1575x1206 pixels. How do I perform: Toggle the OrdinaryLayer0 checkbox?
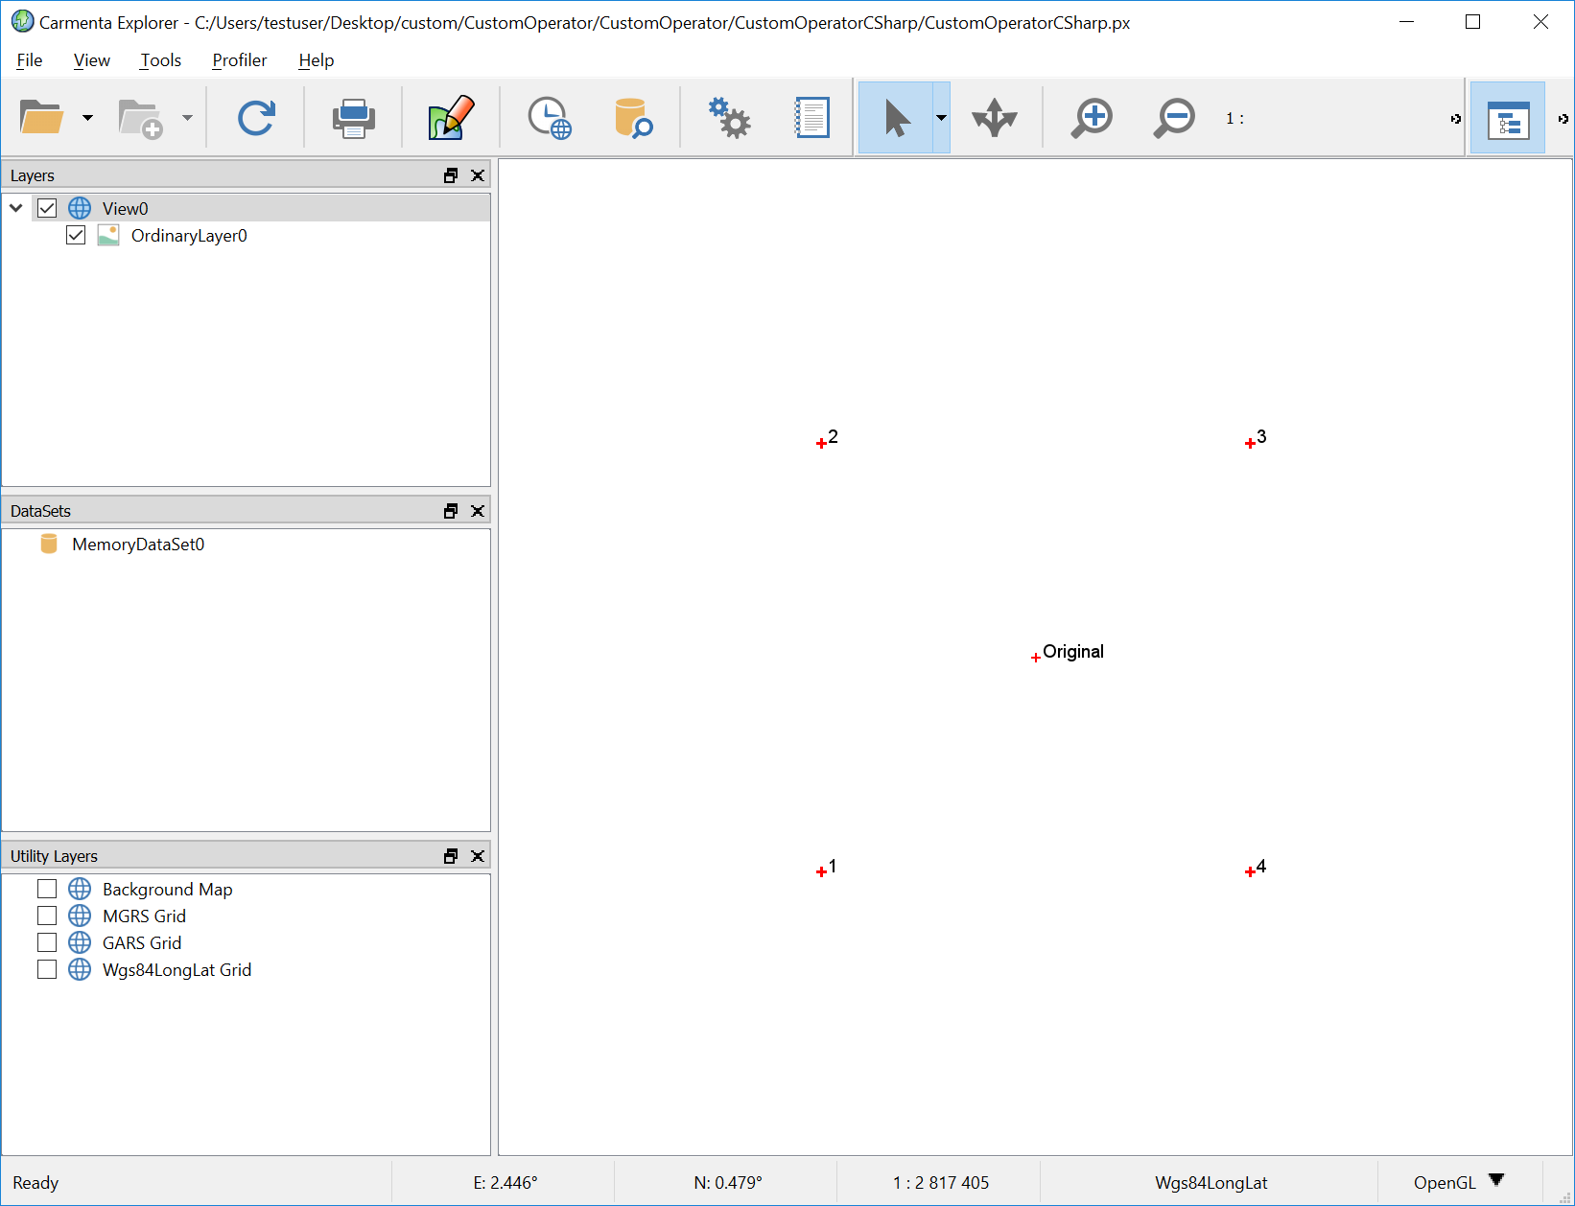click(76, 236)
